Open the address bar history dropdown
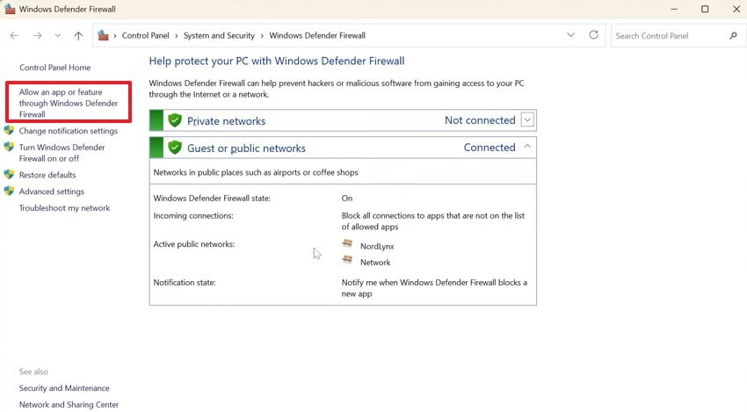The image size is (747, 412). [570, 35]
